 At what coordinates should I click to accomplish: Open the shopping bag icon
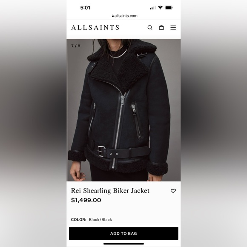coord(161,28)
